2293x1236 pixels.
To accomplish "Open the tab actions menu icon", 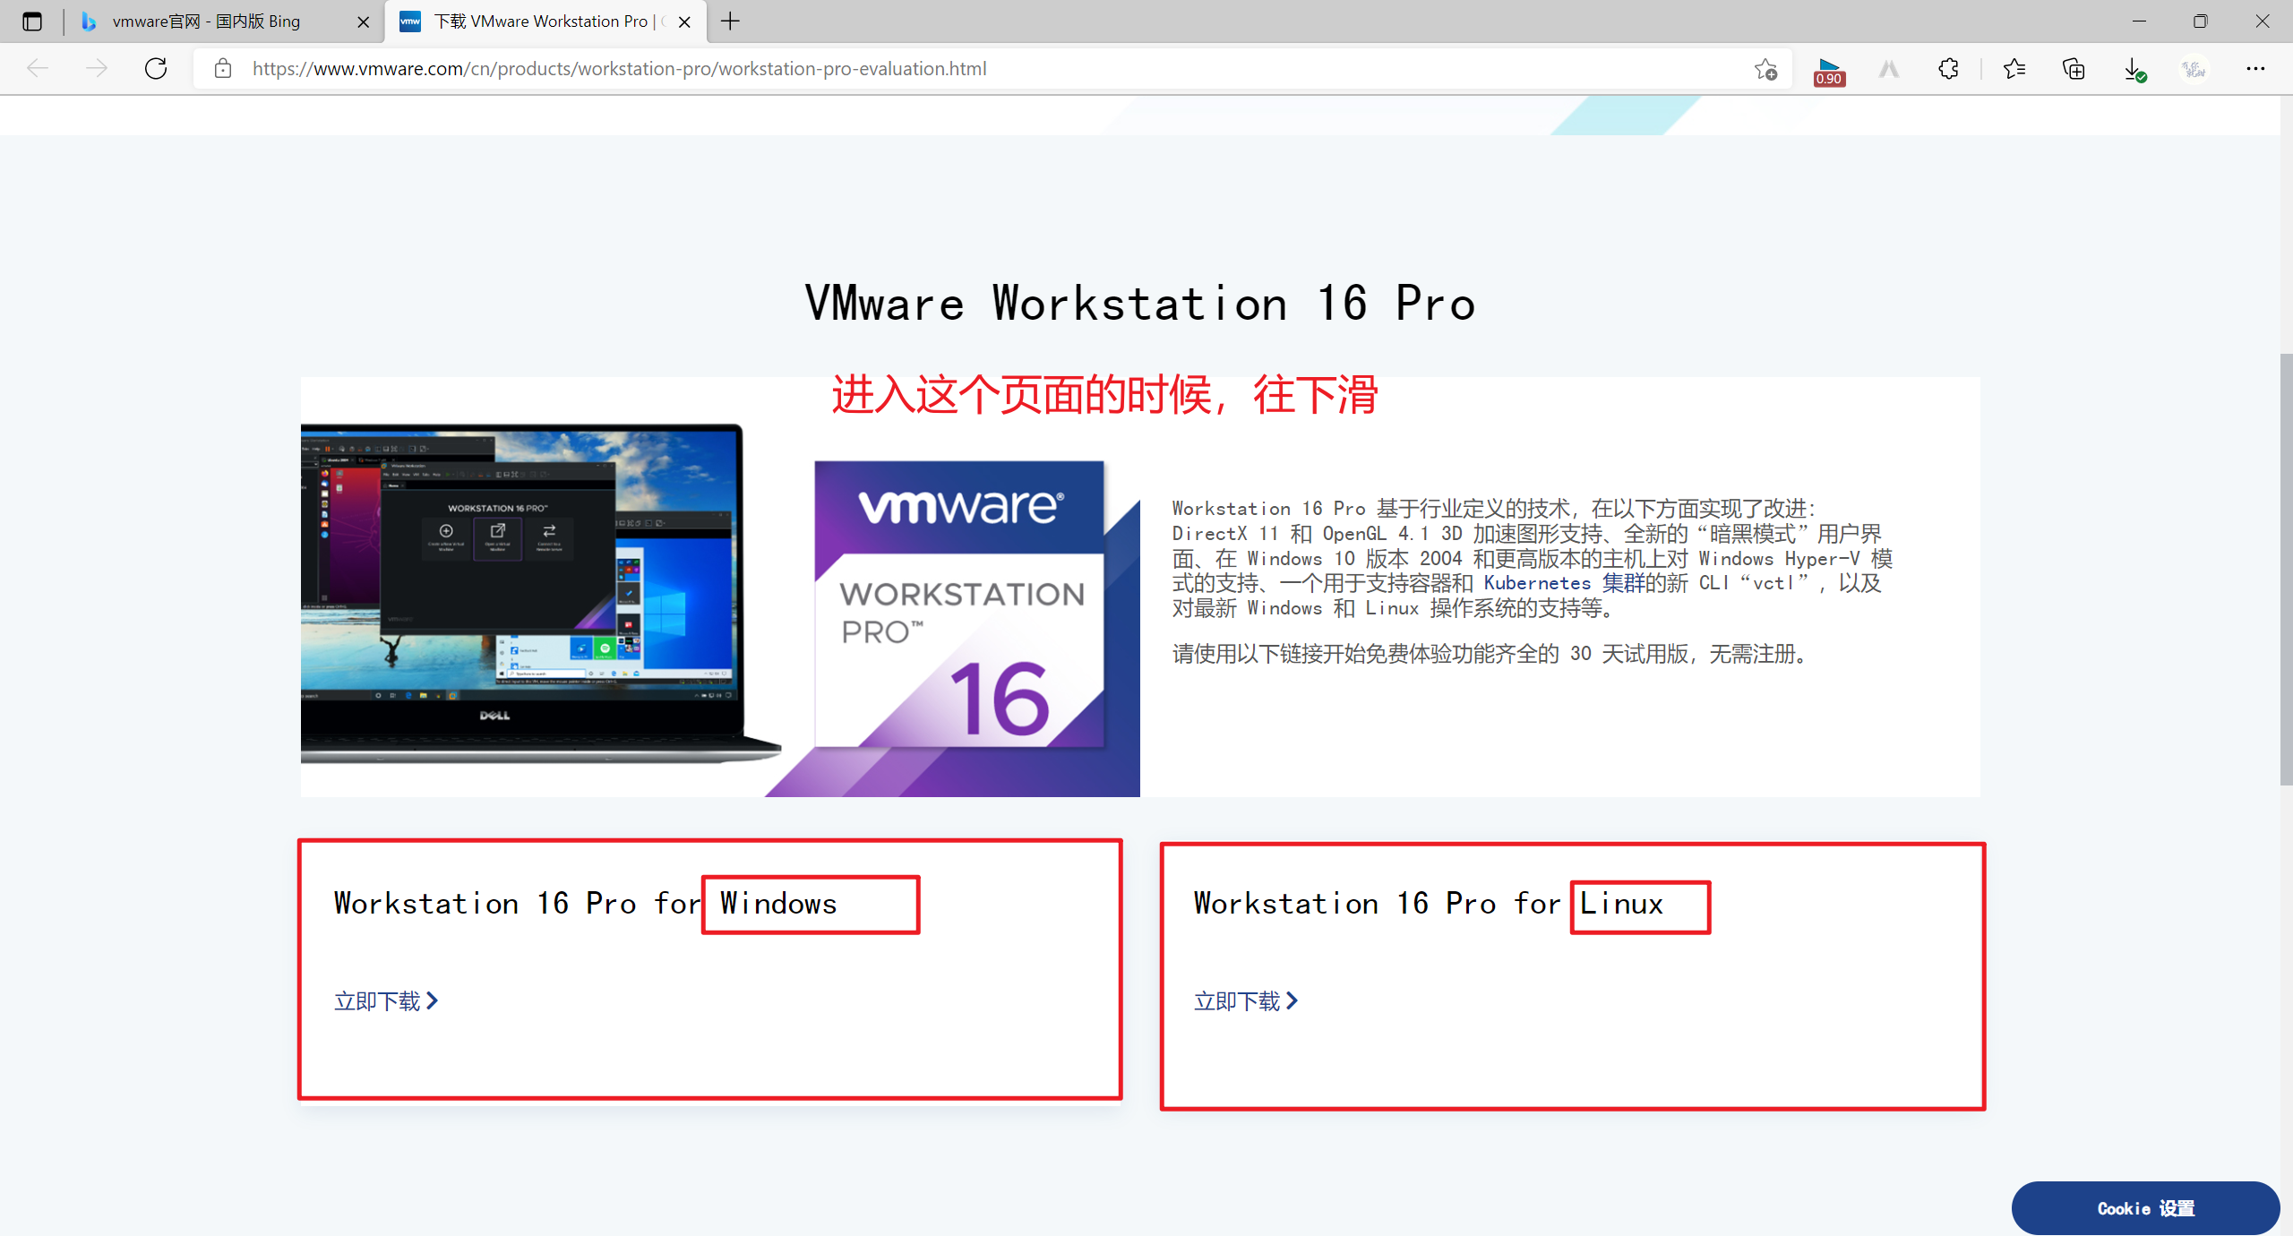I will click(32, 21).
